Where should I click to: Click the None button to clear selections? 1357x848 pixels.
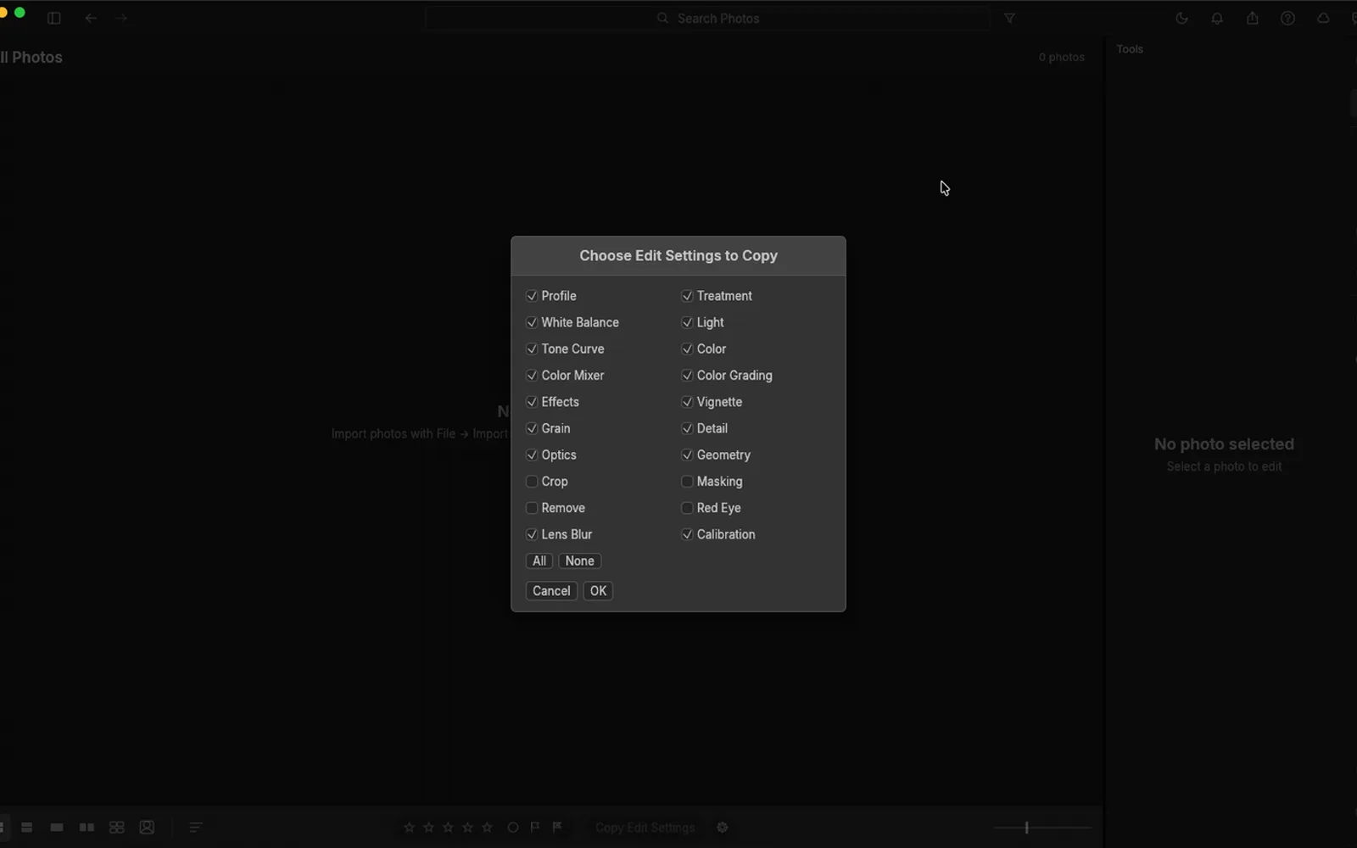(580, 561)
